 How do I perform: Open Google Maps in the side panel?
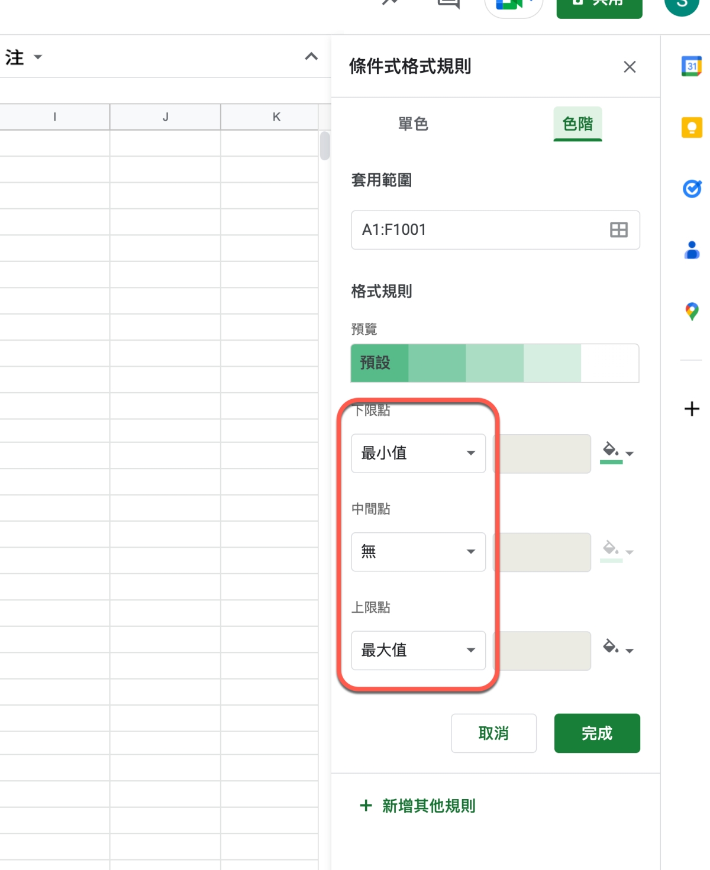691,311
